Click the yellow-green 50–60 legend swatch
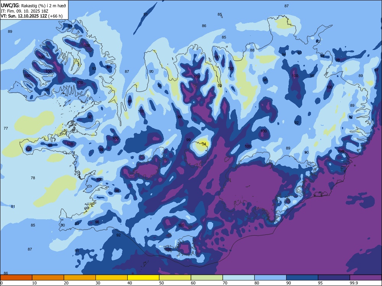Screen dimensions: 382x286 point(175,278)
